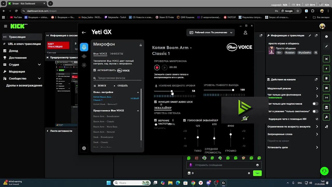The height and width of the screenshot is (187, 332).
Task: Select the ЭКВАЛАЙЗЕР tab
Action: pyautogui.click(x=163, y=108)
